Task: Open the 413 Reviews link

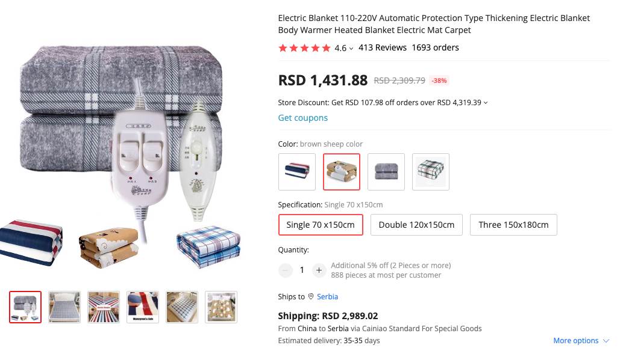Action: tap(383, 47)
